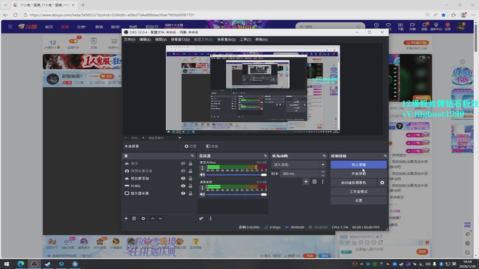Undock the scene transitions panel
The height and width of the screenshot is (269, 479).
point(324,156)
